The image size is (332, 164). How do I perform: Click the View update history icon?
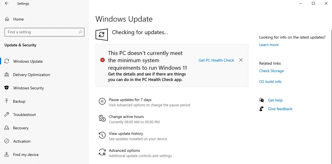click(102, 135)
